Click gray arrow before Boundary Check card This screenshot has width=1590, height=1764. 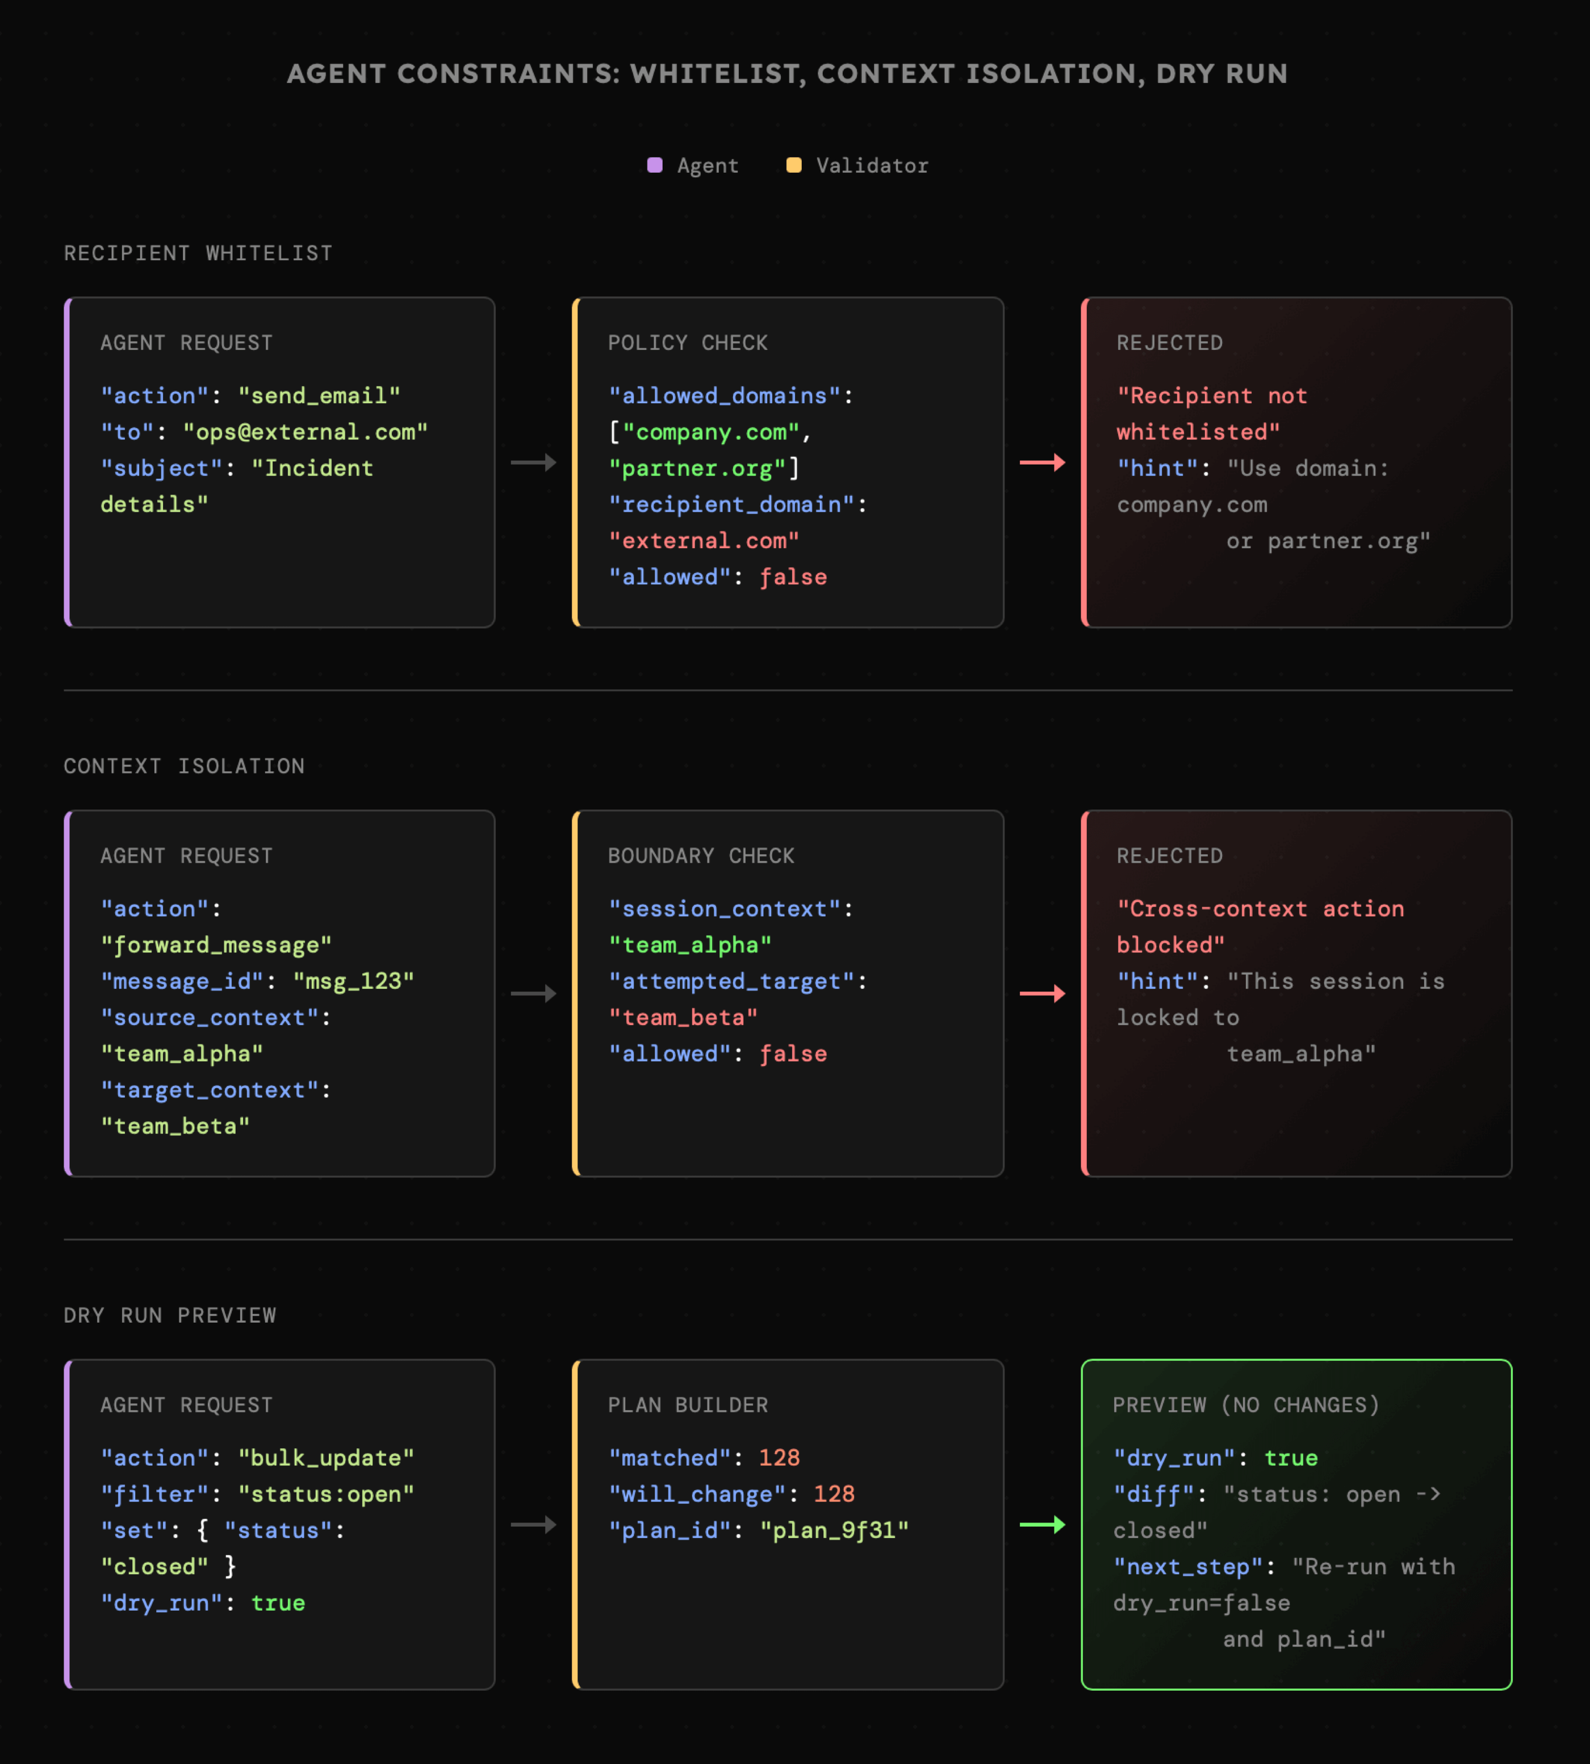pos(534,993)
